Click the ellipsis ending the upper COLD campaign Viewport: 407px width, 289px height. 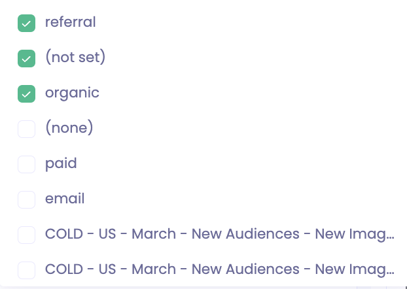click(390, 238)
